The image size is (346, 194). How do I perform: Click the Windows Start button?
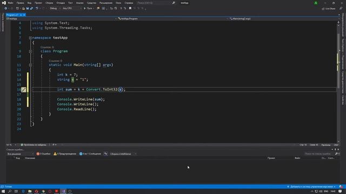[x=3, y=191]
